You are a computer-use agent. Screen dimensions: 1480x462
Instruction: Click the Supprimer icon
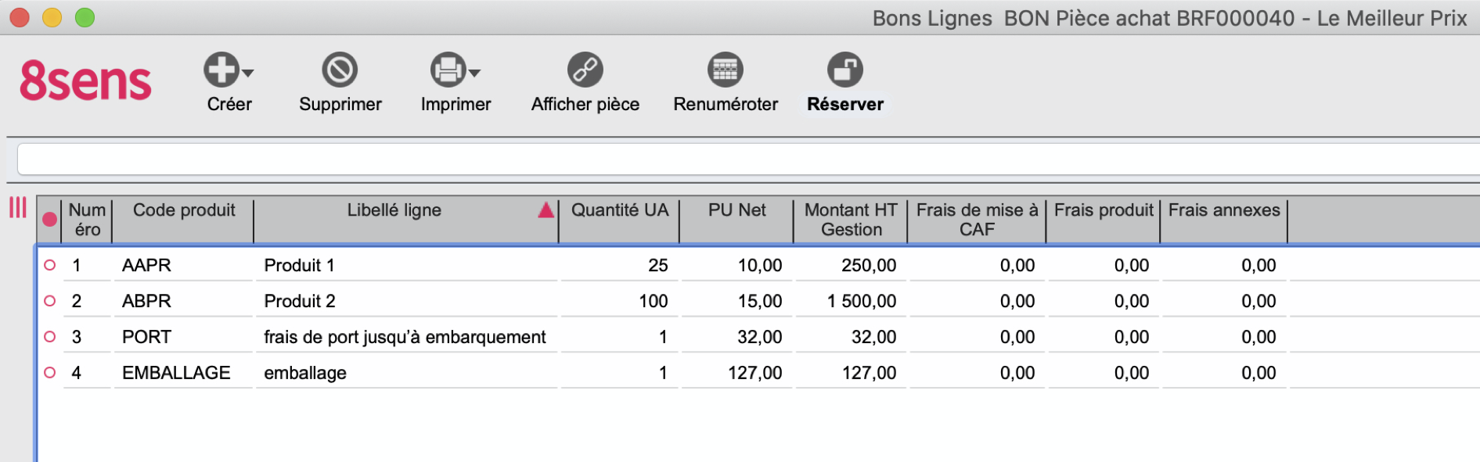pos(340,70)
